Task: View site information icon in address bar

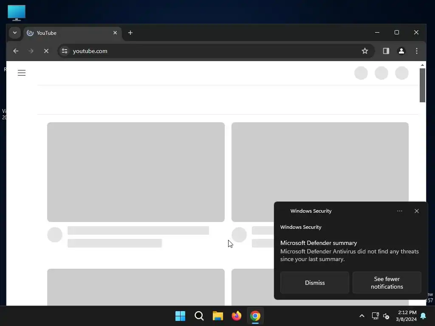Action: (65, 51)
